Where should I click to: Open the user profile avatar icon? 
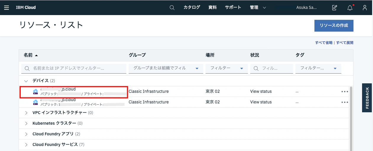pyautogui.click(x=365, y=8)
